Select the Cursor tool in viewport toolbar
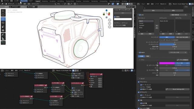Screen dimensions: 194x109 click(3, 15)
